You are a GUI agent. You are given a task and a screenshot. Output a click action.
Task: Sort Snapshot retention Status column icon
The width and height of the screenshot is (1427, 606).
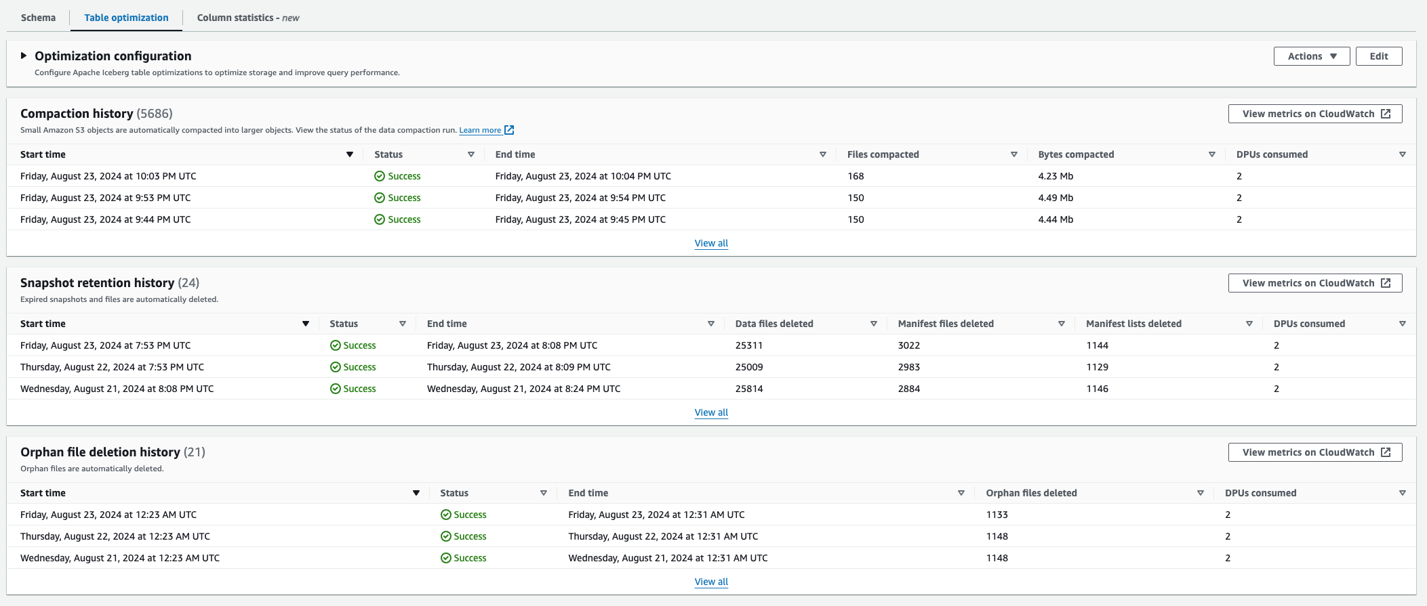point(403,324)
